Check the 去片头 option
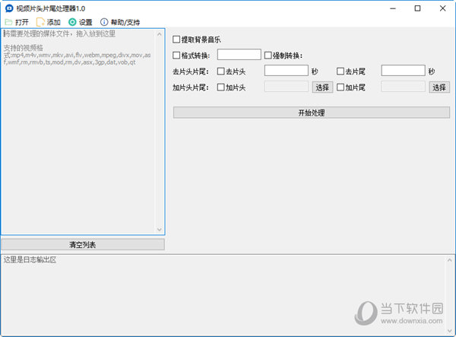456x337 pixels. 220,72
